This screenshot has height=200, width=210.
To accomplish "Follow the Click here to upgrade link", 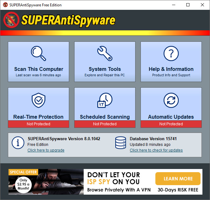I will tap(46, 150).
